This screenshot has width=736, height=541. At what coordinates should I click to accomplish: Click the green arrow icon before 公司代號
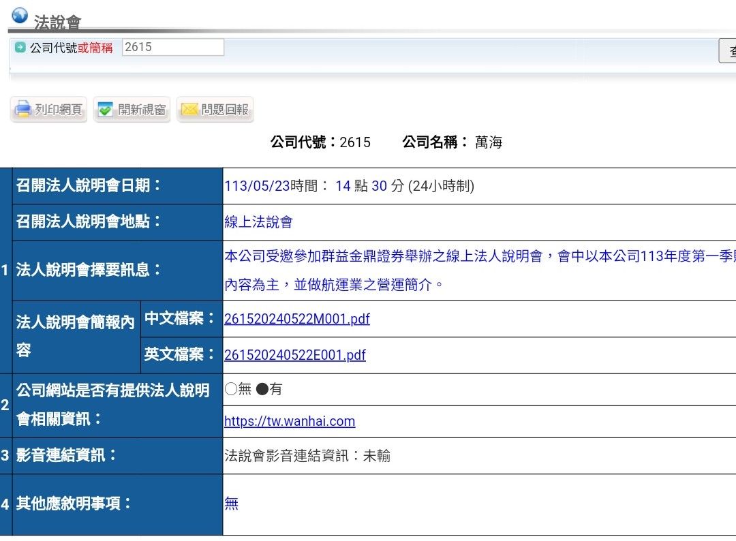(x=20, y=48)
